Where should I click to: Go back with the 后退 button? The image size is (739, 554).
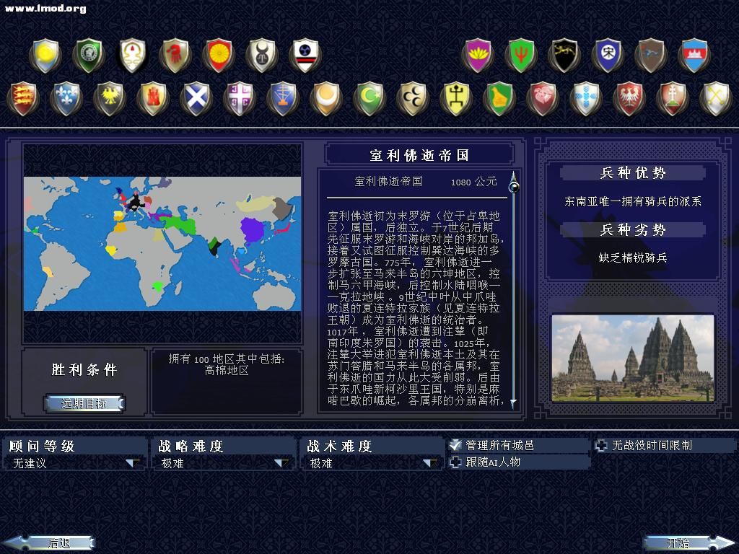coord(49,542)
